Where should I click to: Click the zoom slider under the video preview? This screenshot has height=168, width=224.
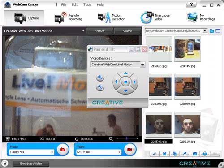127,138
